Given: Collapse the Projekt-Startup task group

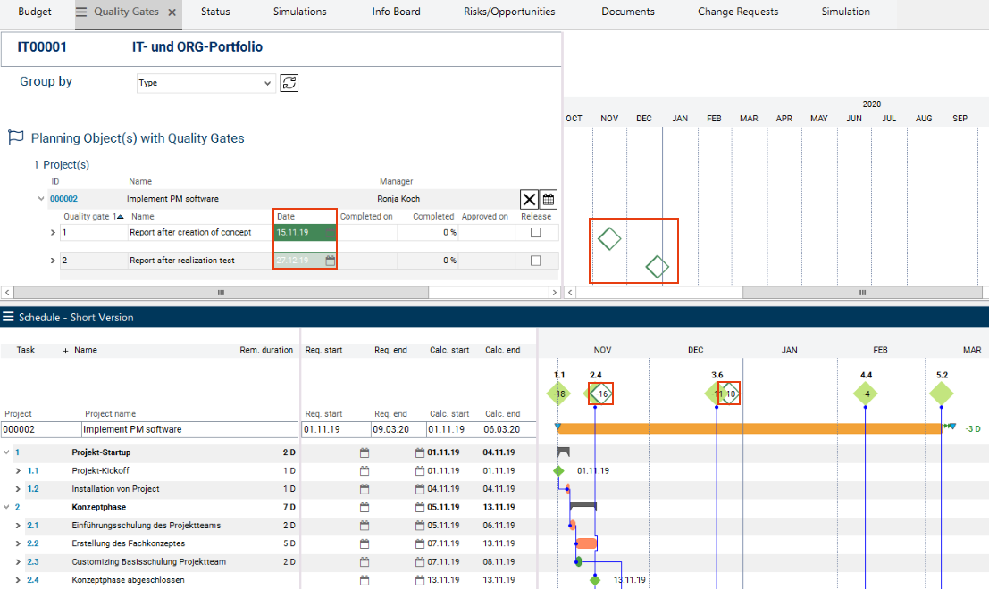Looking at the screenshot, I should tap(7, 452).
